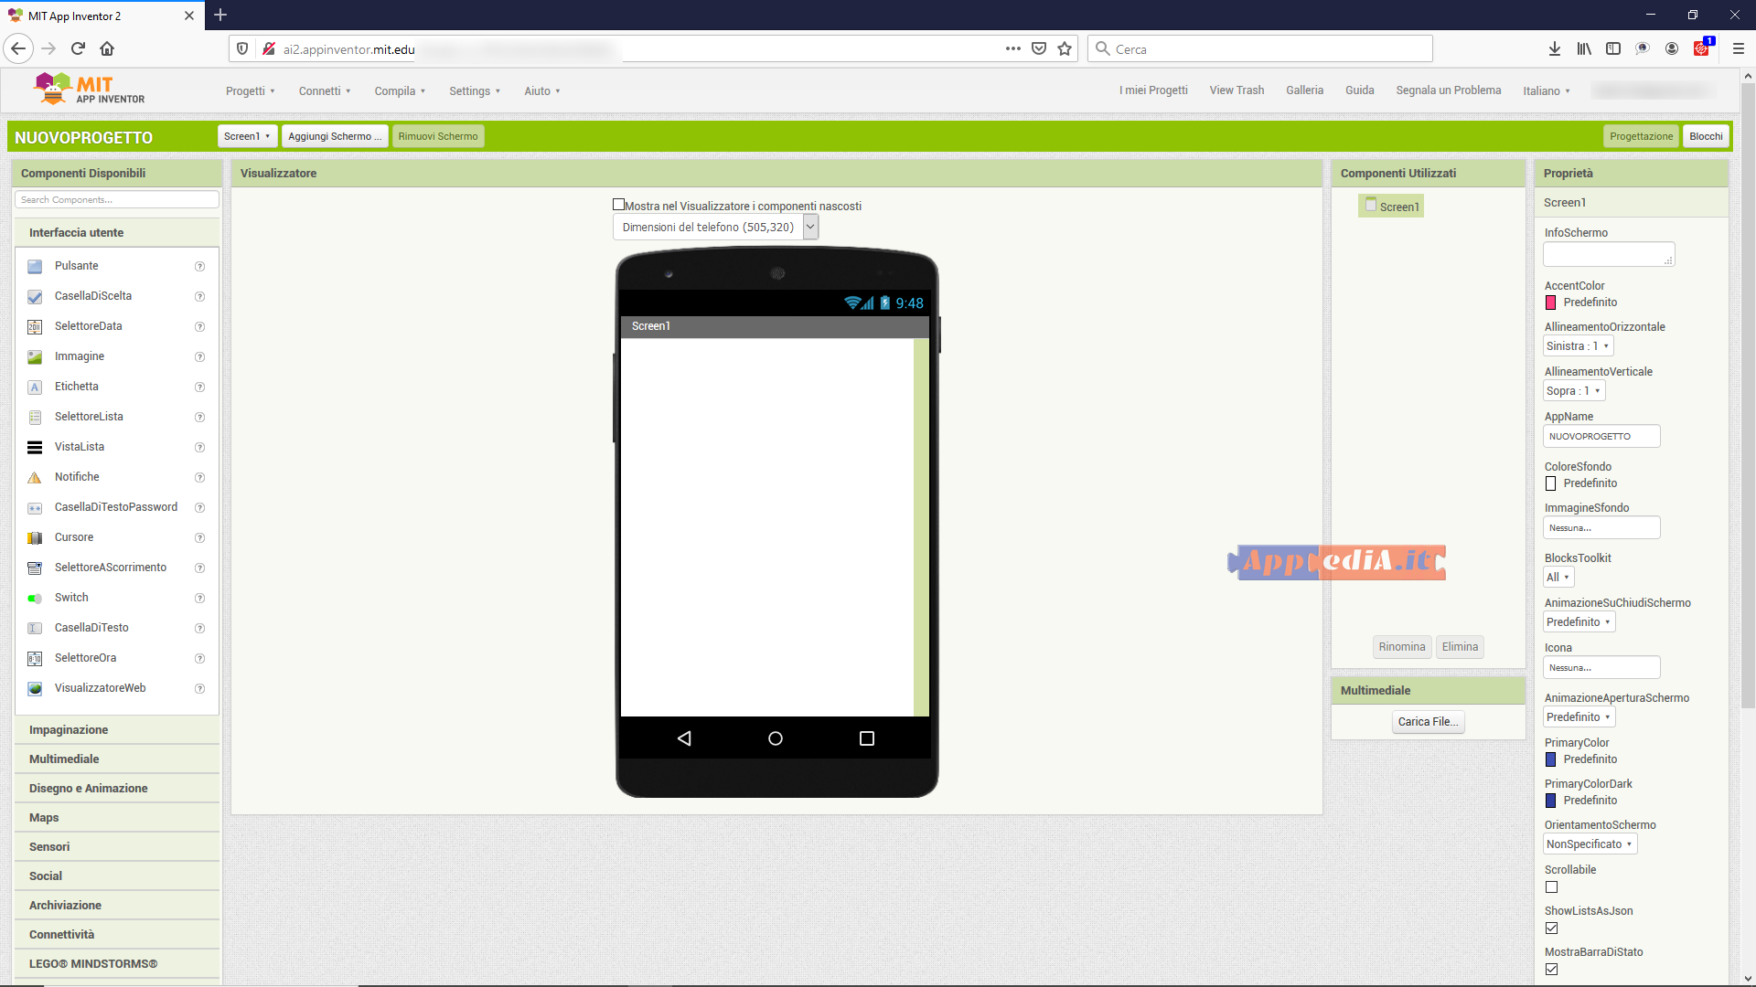Bookmark this page with the star icon
Image resolution: width=1756 pixels, height=987 pixels.
point(1065,48)
